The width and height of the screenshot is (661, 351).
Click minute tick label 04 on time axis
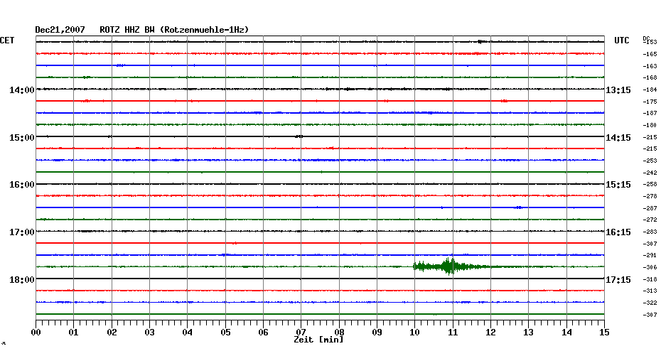tap(188, 333)
